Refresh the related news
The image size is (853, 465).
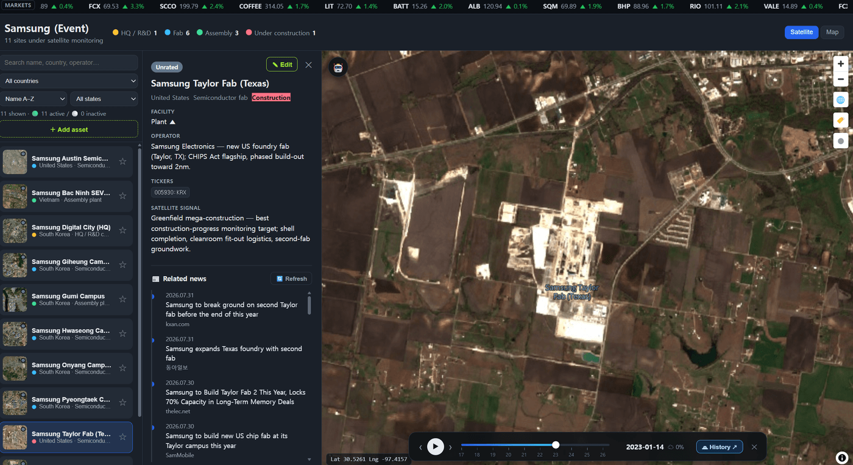coord(291,279)
